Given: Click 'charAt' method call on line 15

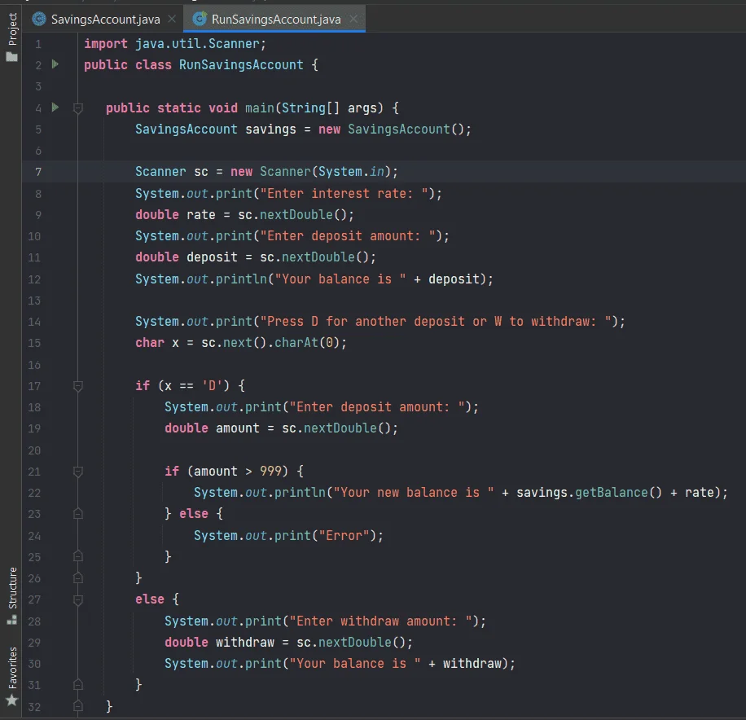Looking at the screenshot, I should coord(296,343).
